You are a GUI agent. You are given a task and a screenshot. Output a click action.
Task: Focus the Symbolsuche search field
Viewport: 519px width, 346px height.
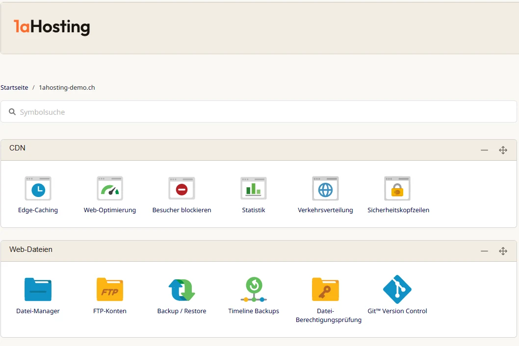(259, 112)
